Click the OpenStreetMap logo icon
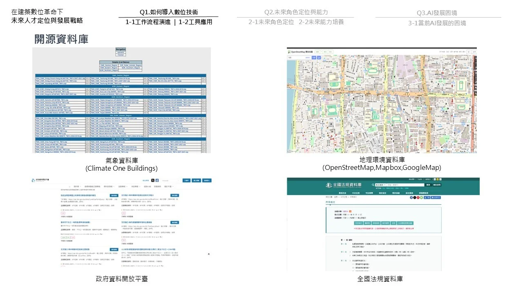Viewport: 523px width, 294px height. point(289,52)
